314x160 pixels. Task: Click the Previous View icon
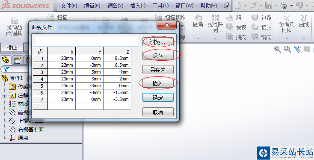pos(297,49)
